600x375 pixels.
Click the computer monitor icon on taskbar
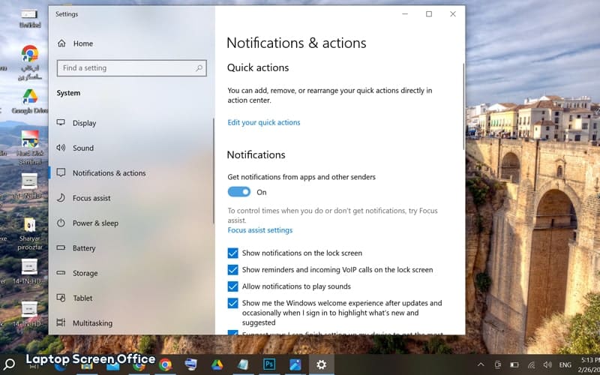(191, 364)
